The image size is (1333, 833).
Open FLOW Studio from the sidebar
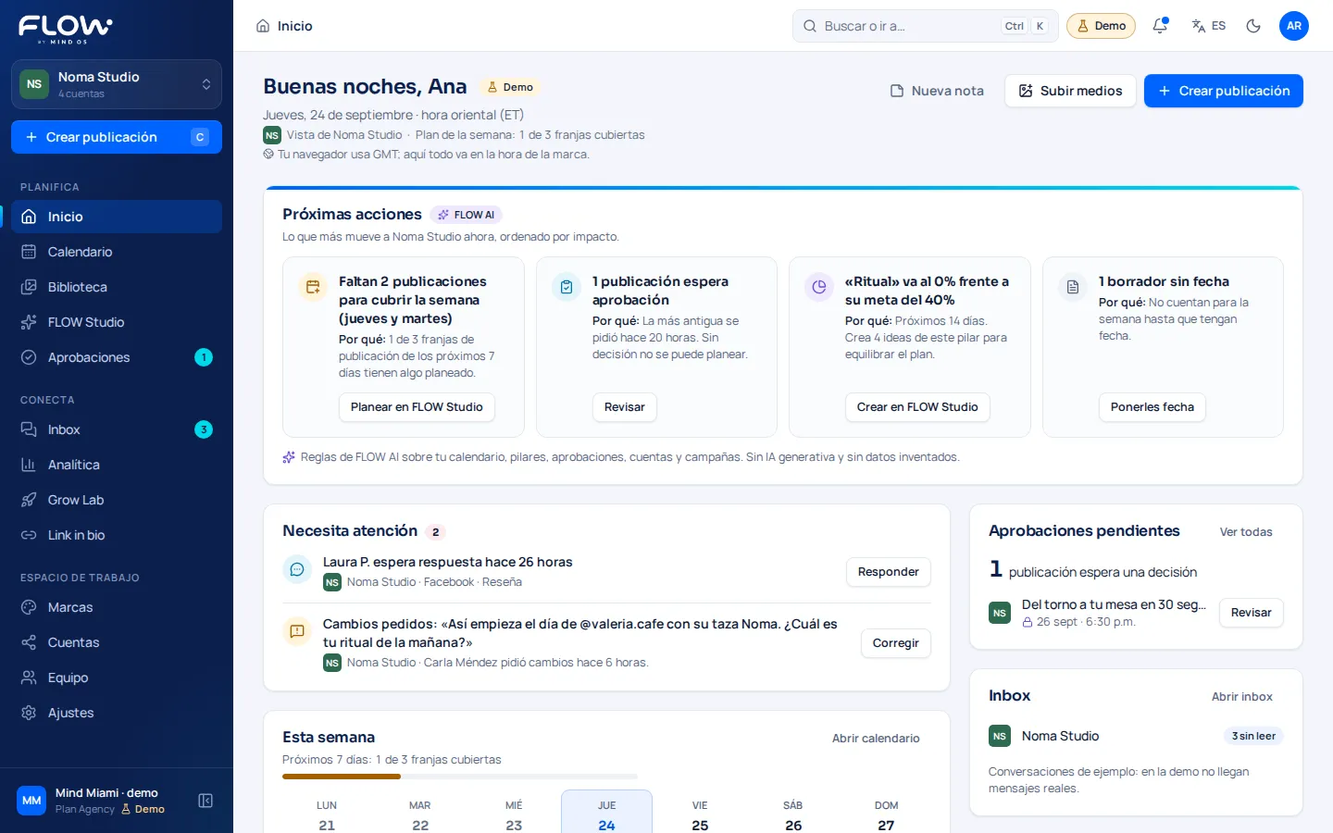point(117,322)
